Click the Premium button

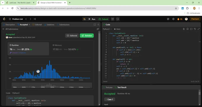click(x=195, y=19)
